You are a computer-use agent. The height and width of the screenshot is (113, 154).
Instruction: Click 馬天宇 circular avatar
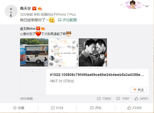click(x=11, y=11)
